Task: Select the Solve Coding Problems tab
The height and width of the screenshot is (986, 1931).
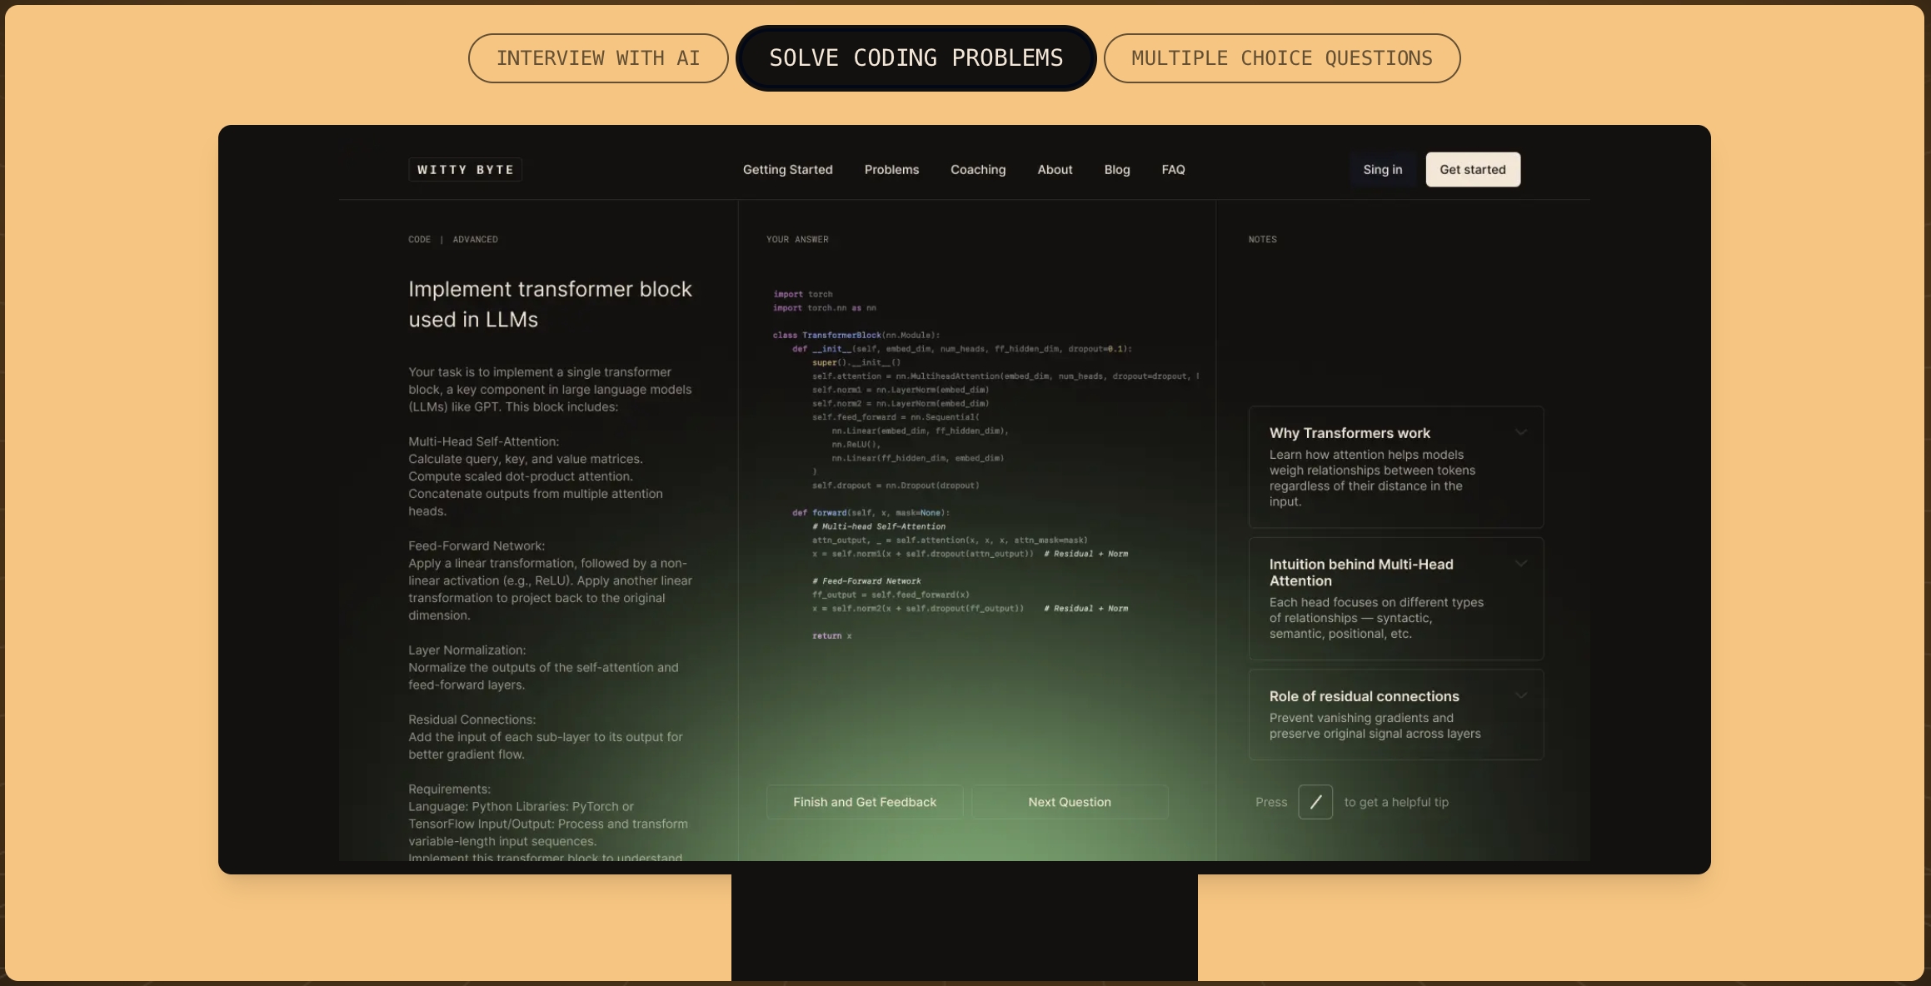Action: (x=916, y=57)
